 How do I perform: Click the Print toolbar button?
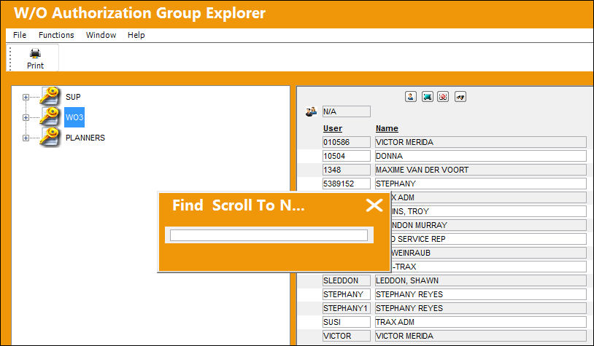[35, 58]
